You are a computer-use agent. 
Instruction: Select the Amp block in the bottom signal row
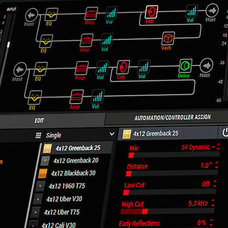point(77,96)
